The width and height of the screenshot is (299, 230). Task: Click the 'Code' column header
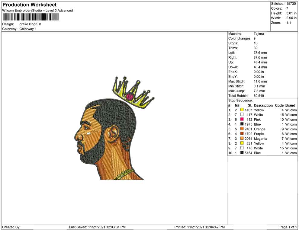tap(279, 105)
